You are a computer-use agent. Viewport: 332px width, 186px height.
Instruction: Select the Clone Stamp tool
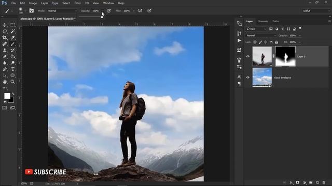click(x=5, y=50)
